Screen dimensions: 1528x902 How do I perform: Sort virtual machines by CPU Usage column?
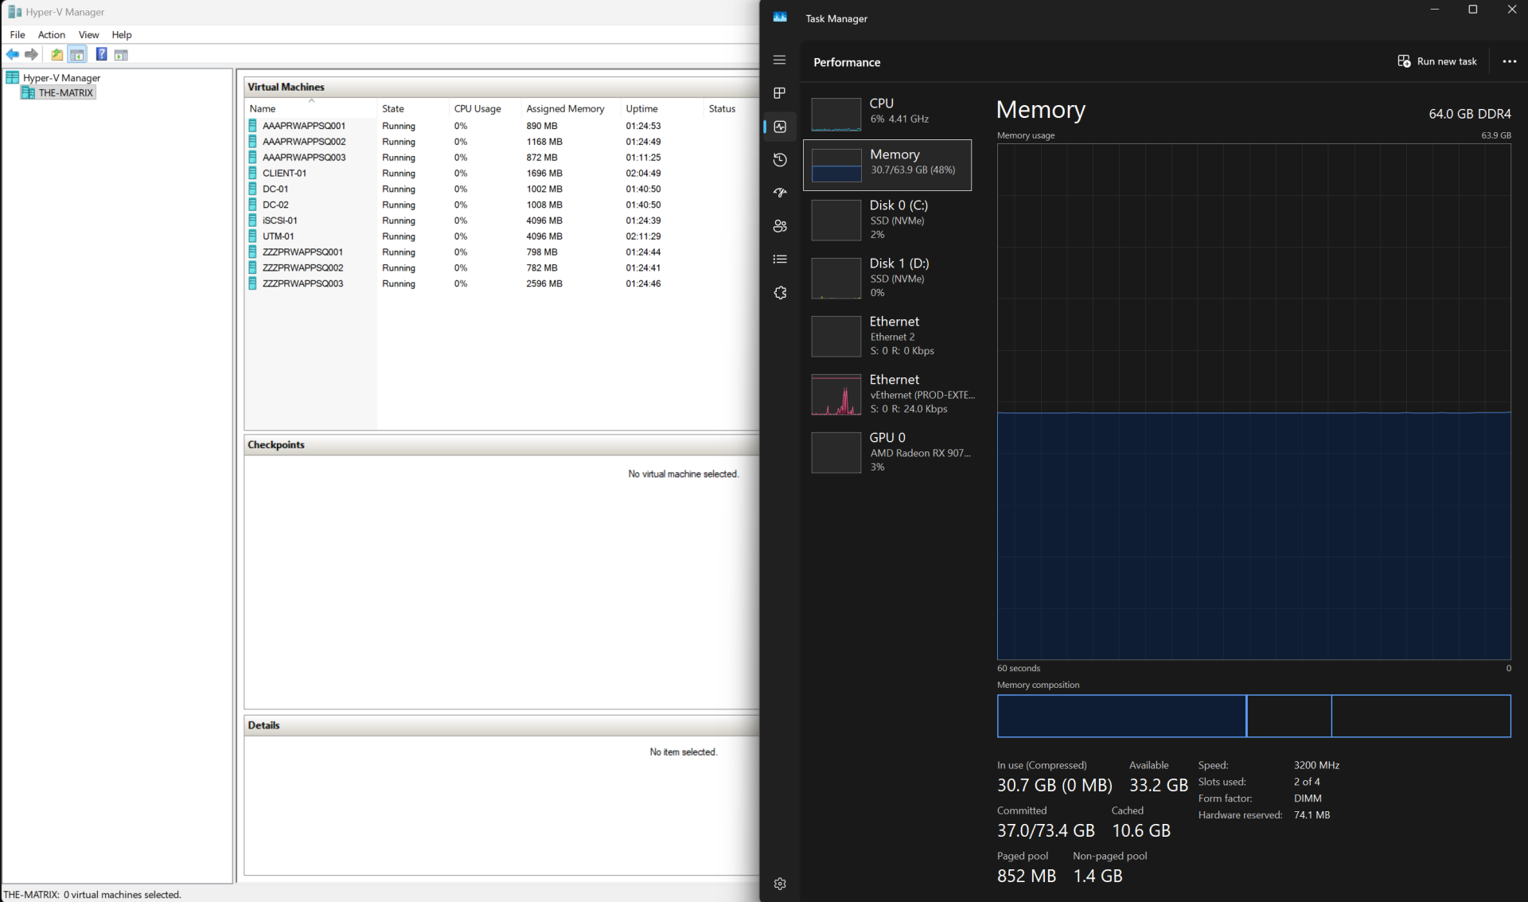coord(485,108)
